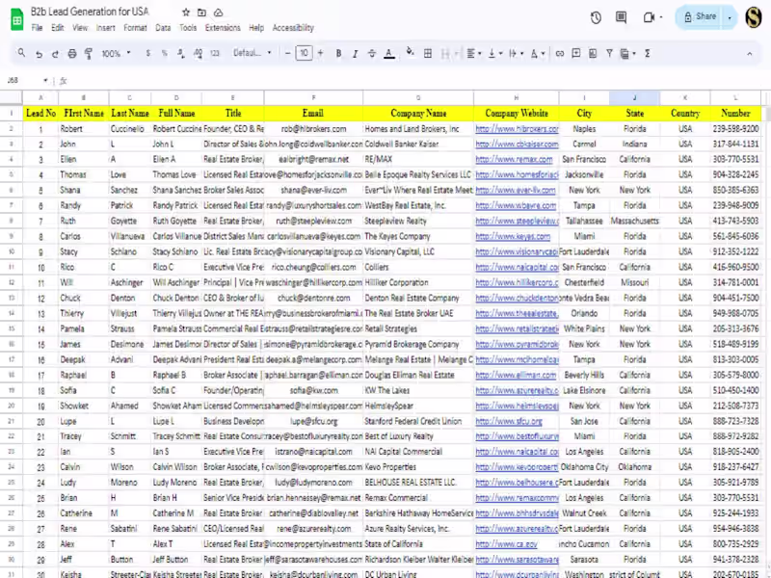Image resolution: width=771 pixels, height=578 pixels.
Task: Select column J header
Action: 634,97
